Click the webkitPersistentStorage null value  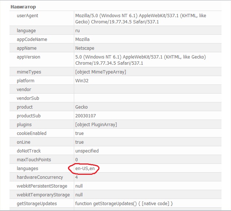(79, 186)
